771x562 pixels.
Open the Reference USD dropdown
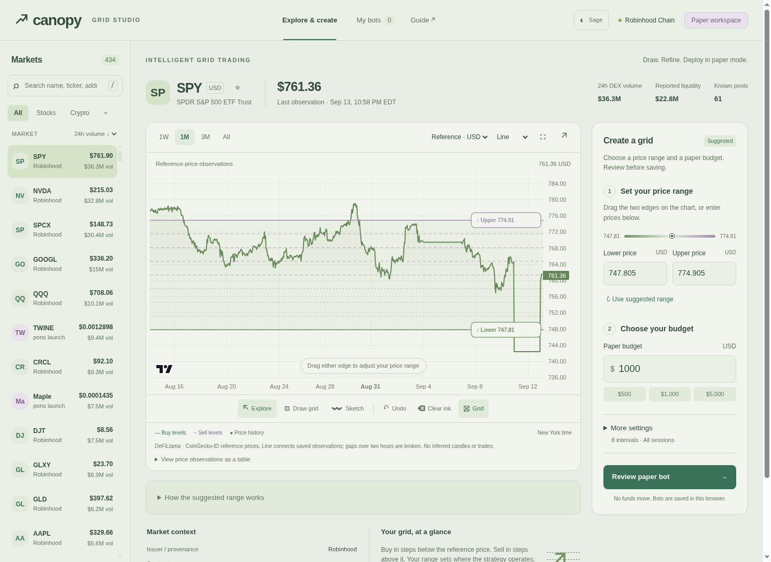click(459, 137)
